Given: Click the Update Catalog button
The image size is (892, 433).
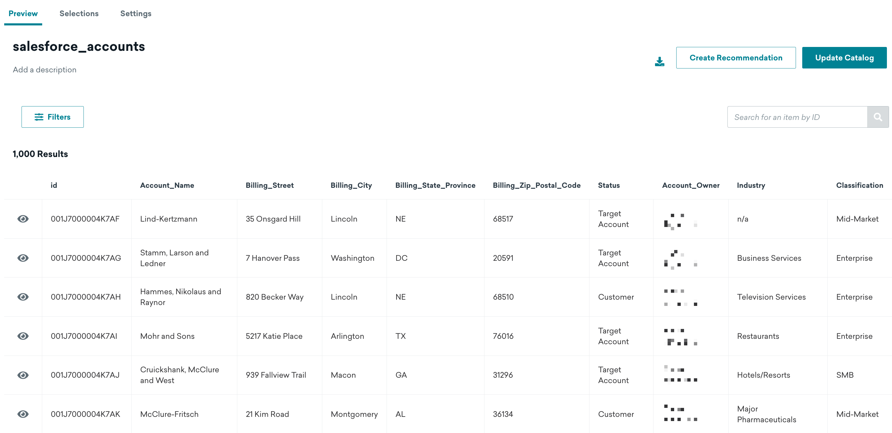Looking at the screenshot, I should tap(845, 57).
